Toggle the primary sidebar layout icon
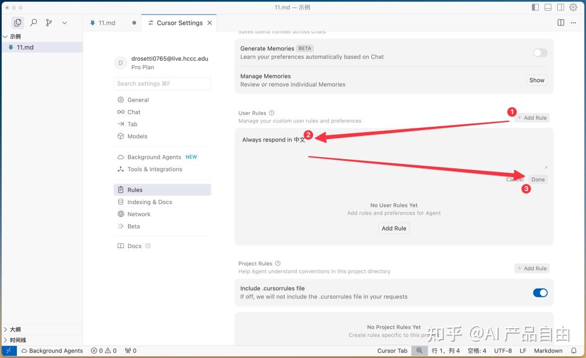Image resolution: width=586 pixels, height=358 pixels. coord(535,7)
